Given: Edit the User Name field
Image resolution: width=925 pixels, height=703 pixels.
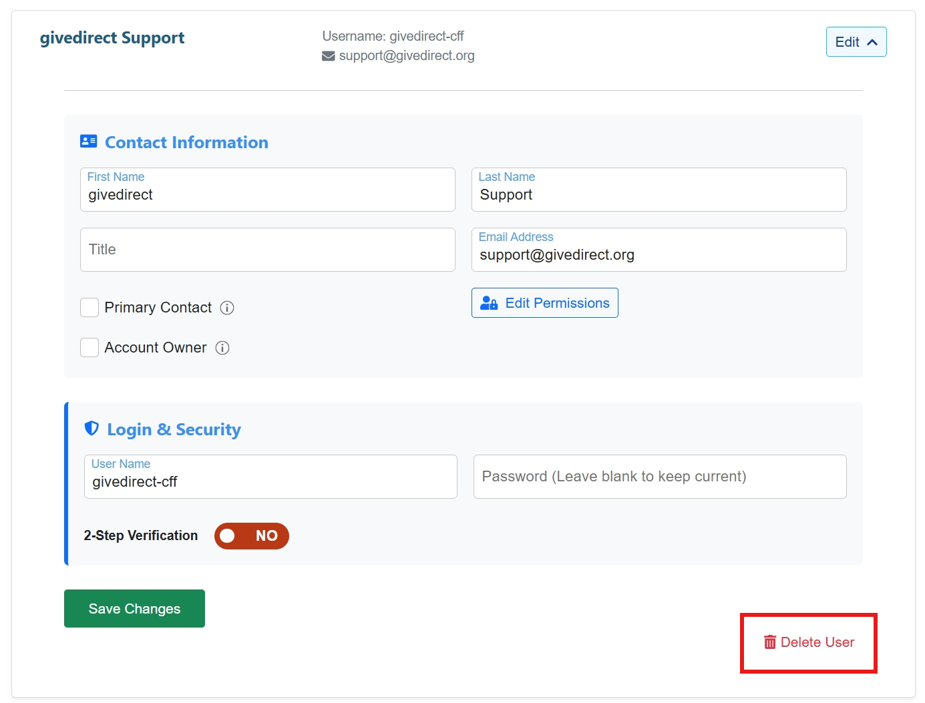Looking at the screenshot, I should coord(270,477).
